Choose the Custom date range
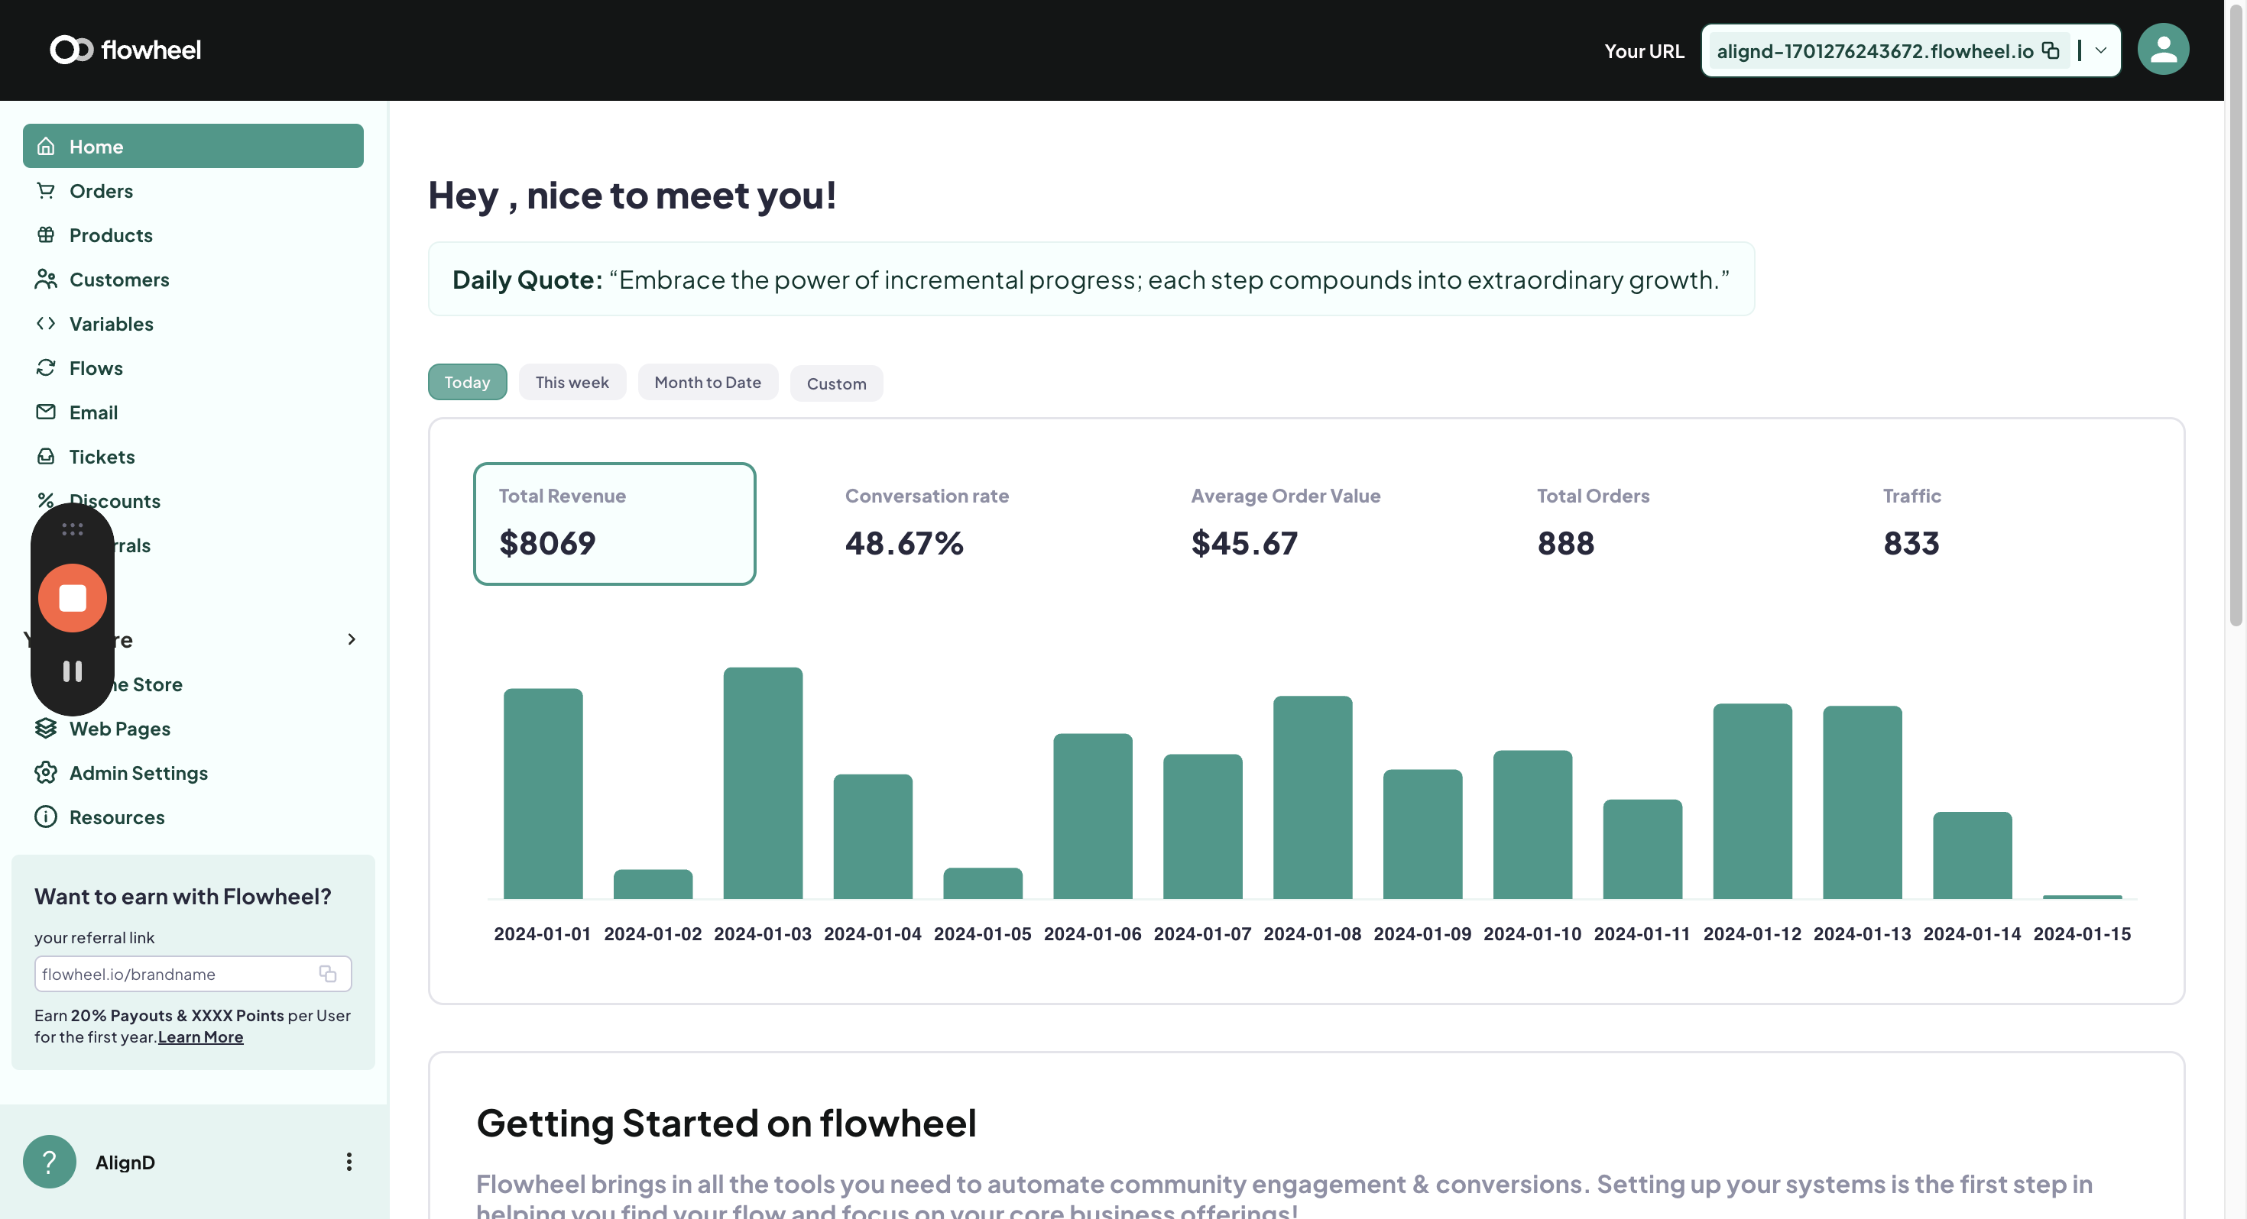 [x=837, y=383]
